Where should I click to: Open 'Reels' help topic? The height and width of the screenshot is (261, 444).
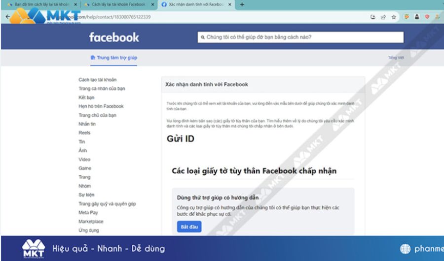coord(84,132)
